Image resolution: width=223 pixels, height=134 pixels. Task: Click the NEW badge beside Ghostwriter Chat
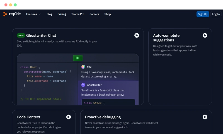coord(21,36)
